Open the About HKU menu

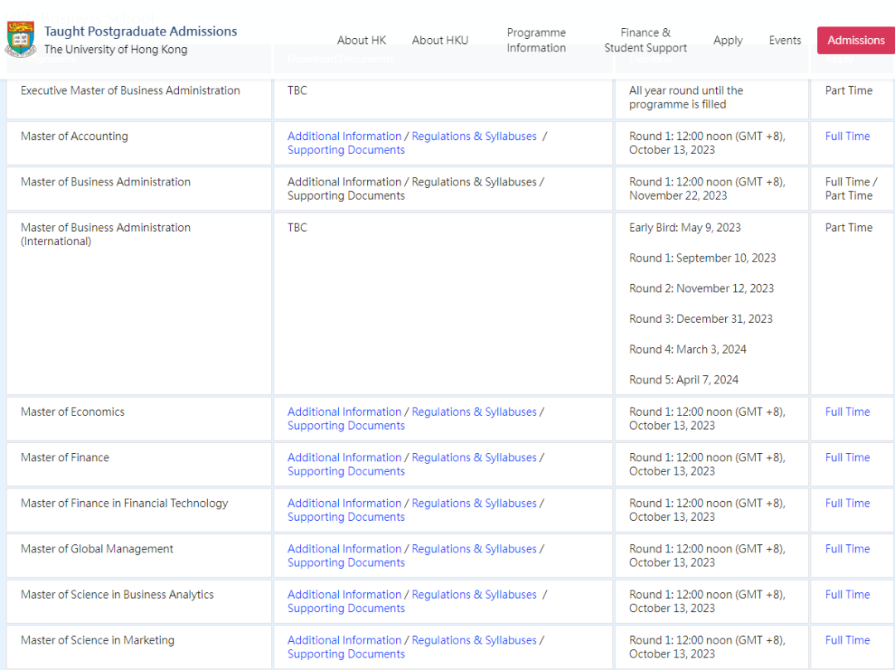point(440,41)
